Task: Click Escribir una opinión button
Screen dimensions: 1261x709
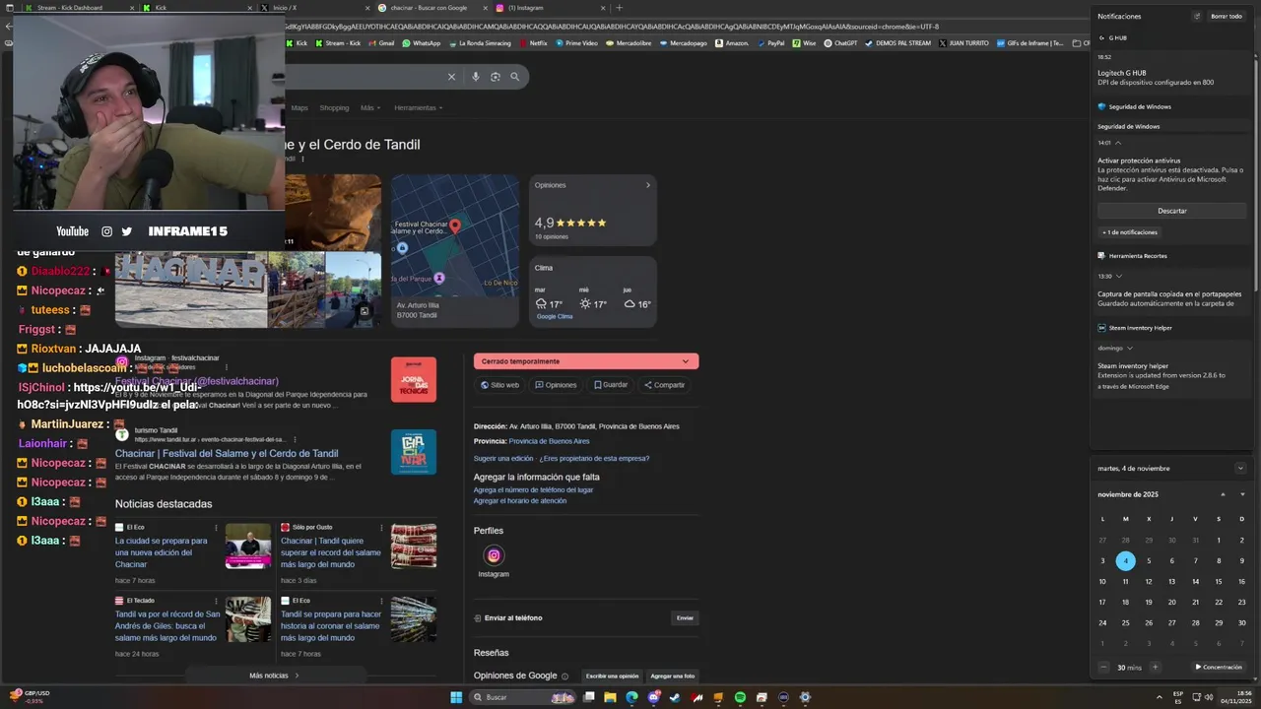Action: tap(612, 677)
